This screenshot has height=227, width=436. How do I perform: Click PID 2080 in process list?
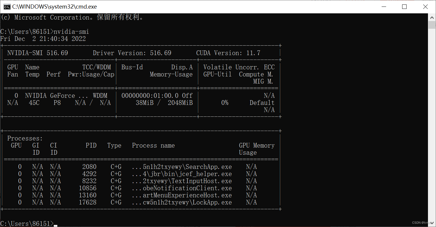click(x=89, y=167)
